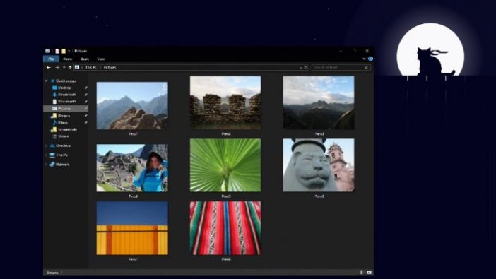Open Videos in the navigation pane
Viewport: 496px width, 279px height.
point(64,136)
